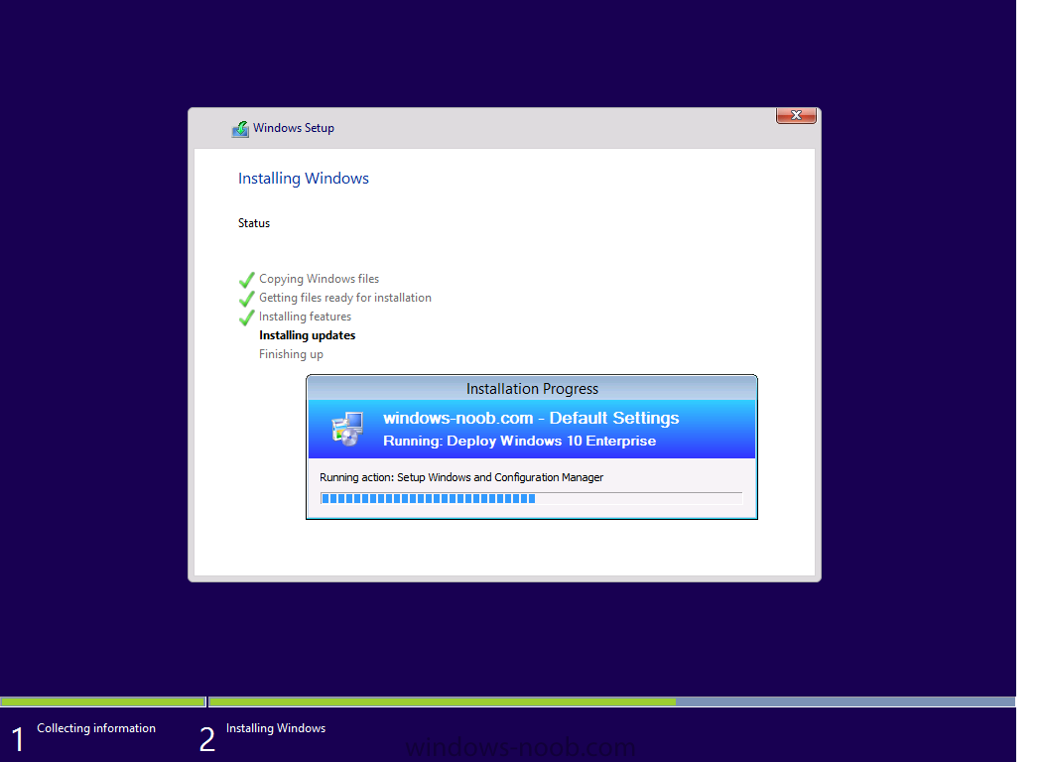Click 'Running action: Setup Windows and Configuration Manager'
The image size is (1041, 762).
click(x=461, y=477)
